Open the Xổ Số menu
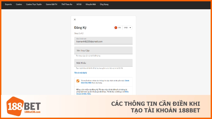The width and height of the screenshot is (212, 119). (79, 4)
